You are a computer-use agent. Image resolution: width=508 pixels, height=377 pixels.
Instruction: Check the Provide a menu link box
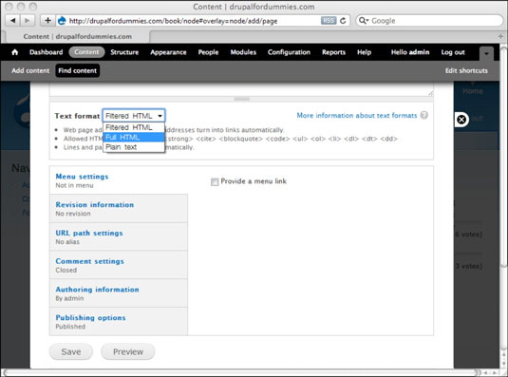click(215, 182)
